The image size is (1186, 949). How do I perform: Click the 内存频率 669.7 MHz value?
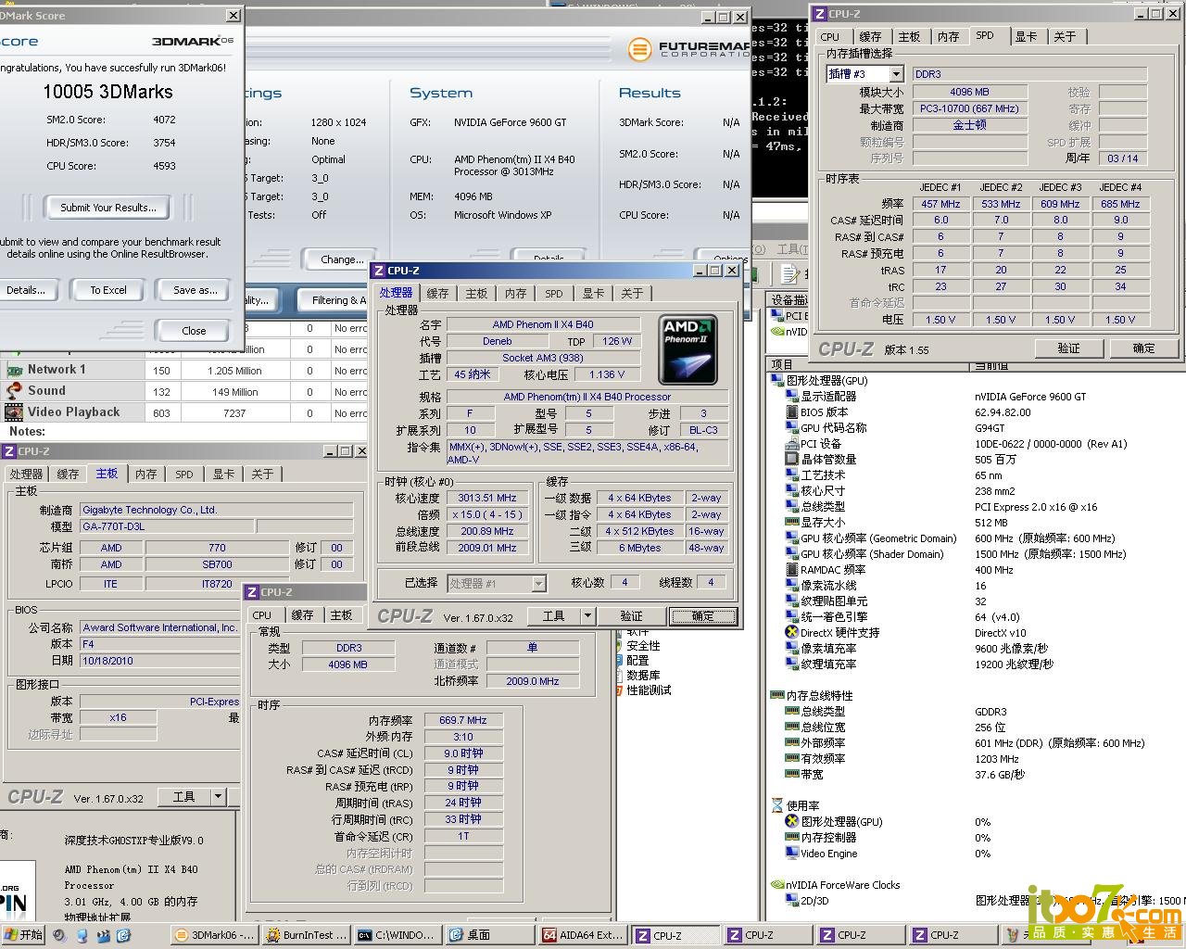point(463,720)
